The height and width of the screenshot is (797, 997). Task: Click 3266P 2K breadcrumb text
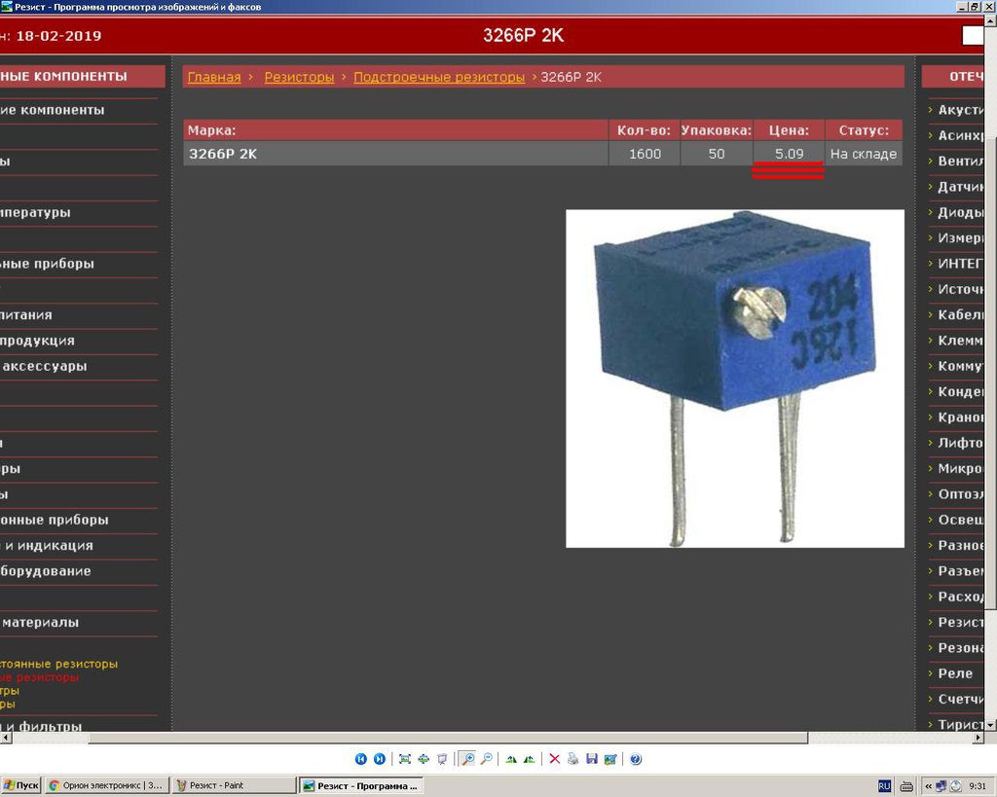point(571,77)
